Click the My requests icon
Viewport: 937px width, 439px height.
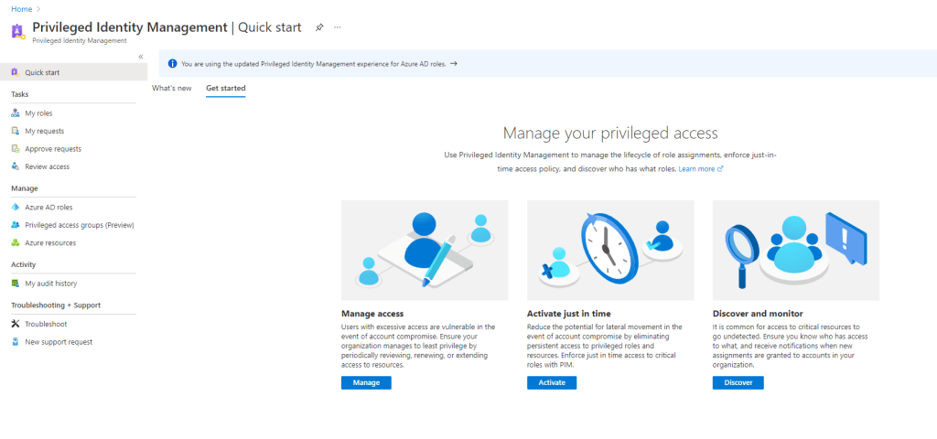tap(16, 131)
